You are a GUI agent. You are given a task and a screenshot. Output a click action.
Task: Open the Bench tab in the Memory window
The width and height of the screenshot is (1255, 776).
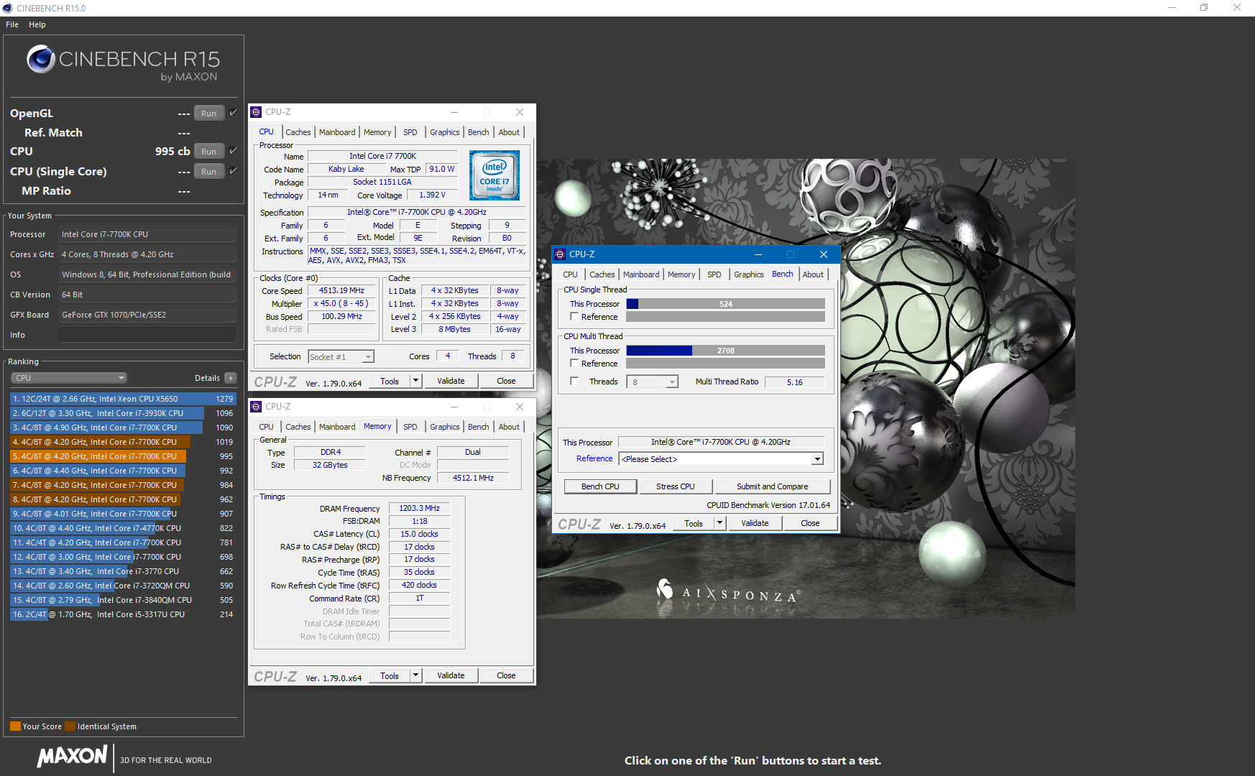click(x=479, y=427)
